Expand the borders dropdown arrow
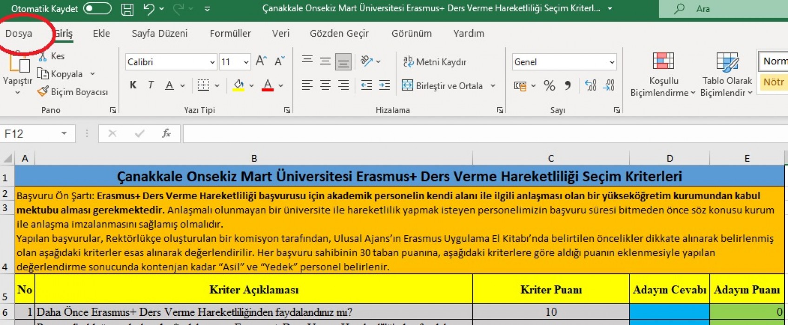The image size is (788, 325). 217,85
